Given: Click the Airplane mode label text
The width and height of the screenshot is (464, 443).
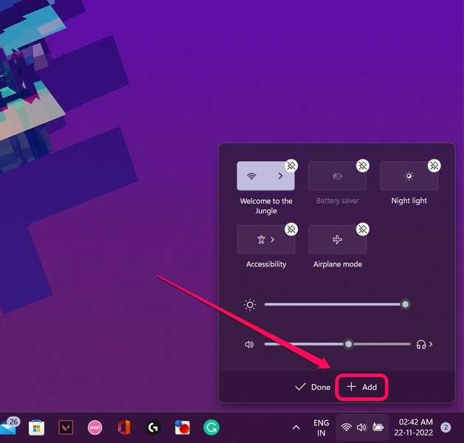Looking at the screenshot, I should pyautogui.click(x=338, y=264).
